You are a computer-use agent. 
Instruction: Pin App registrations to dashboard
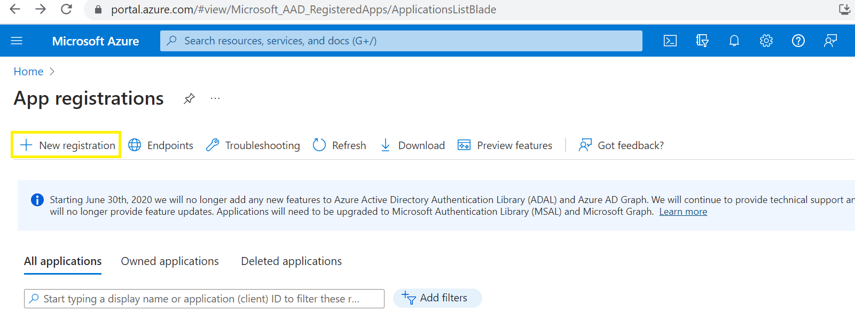(x=189, y=99)
